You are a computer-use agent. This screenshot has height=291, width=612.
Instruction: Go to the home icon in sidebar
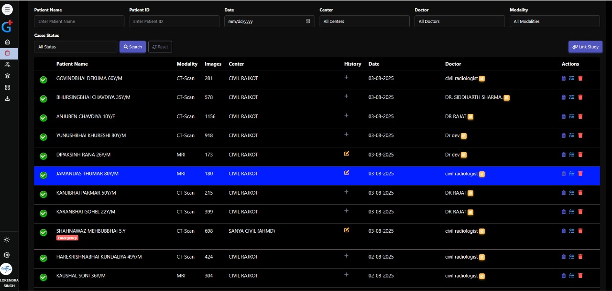pos(7,42)
